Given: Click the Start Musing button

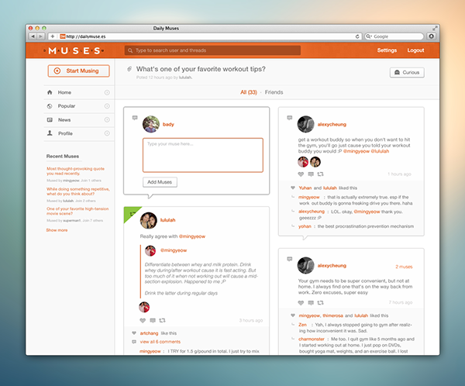Looking at the screenshot, I should pos(78,71).
